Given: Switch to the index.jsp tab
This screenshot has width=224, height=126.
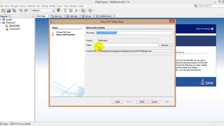Looking at the screenshot, I should point(73,16).
